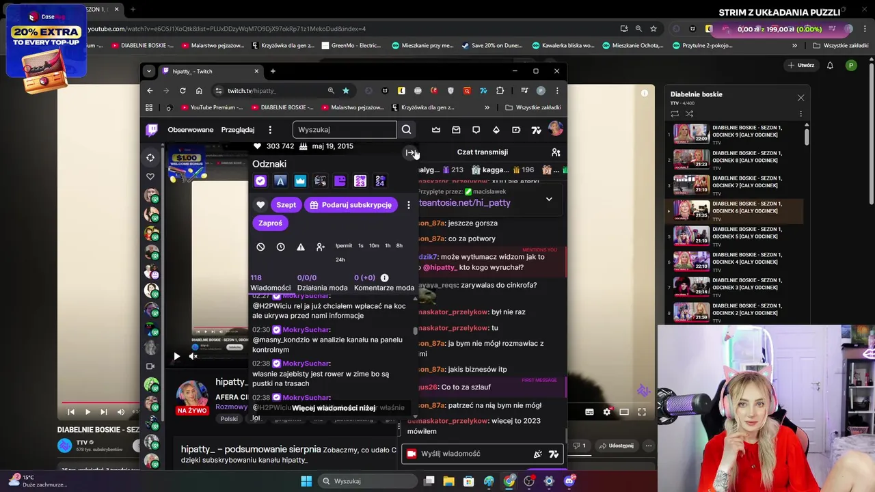Open Twitch inbox notifications icon
875x492 pixels.
(x=456, y=130)
